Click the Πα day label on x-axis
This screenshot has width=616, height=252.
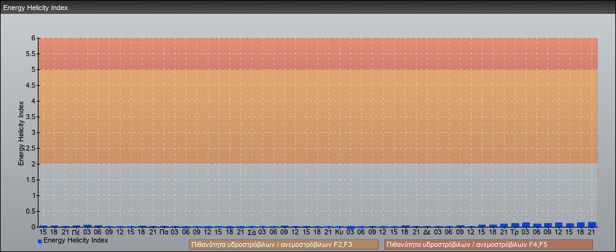[164, 232]
